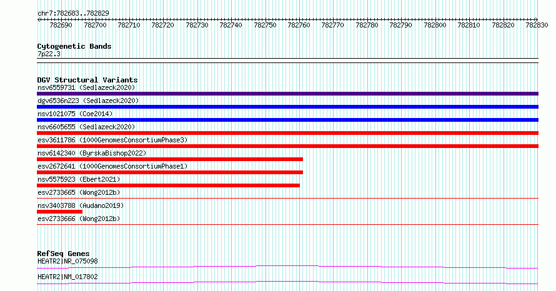556x291 pixels.
Task: Click ruler position 782790
Action: 400,25
